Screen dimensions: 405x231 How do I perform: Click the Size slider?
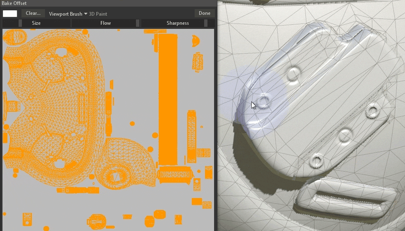[36, 23]
